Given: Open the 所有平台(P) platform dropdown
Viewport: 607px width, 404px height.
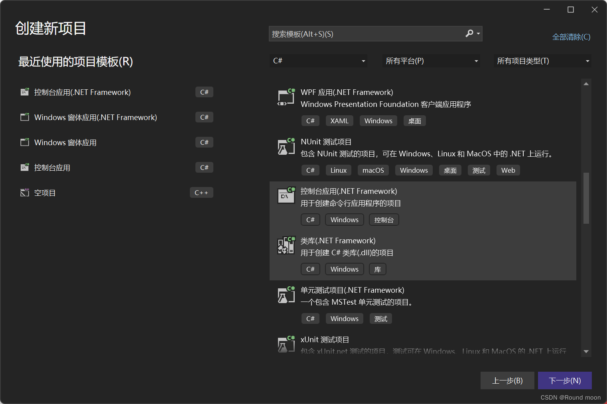Looking at the screenshot, I should click(x=431, y=61).
